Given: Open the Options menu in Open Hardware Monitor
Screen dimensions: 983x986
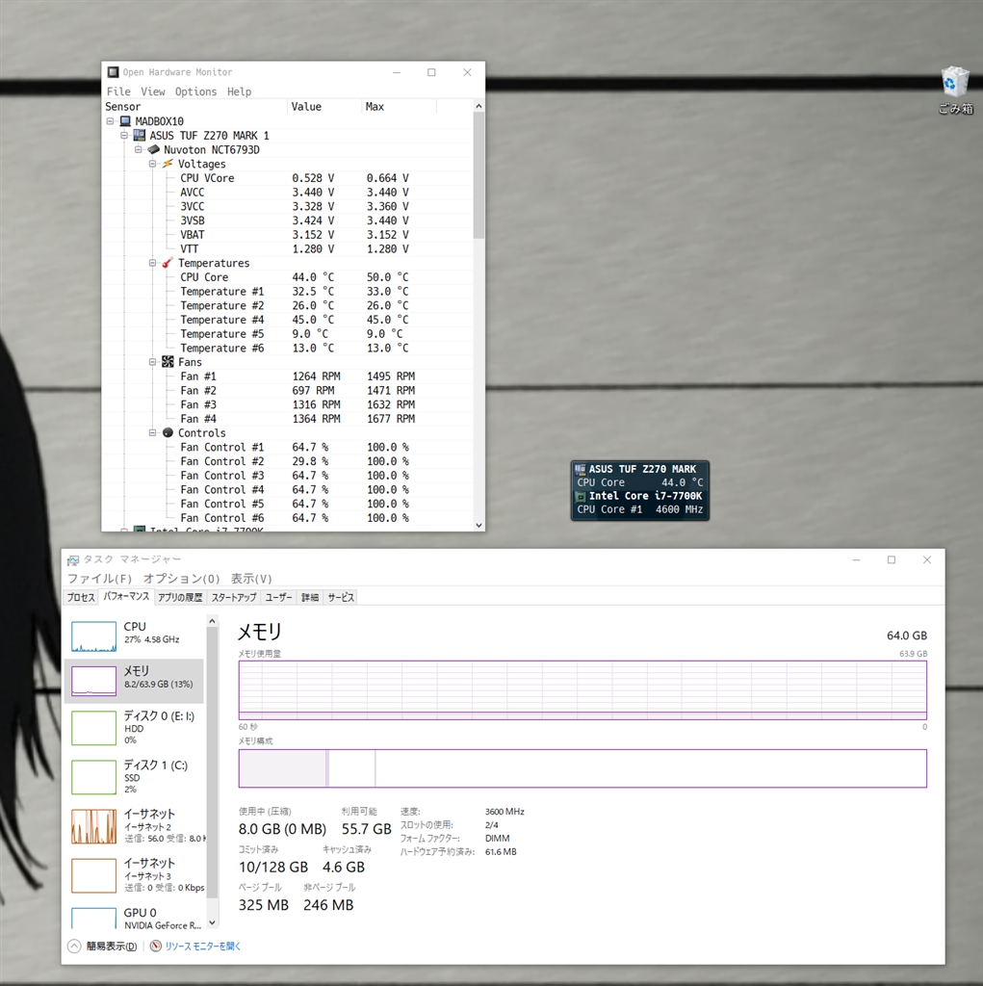Looking at the screenshot, I should (x=195, y=91).
